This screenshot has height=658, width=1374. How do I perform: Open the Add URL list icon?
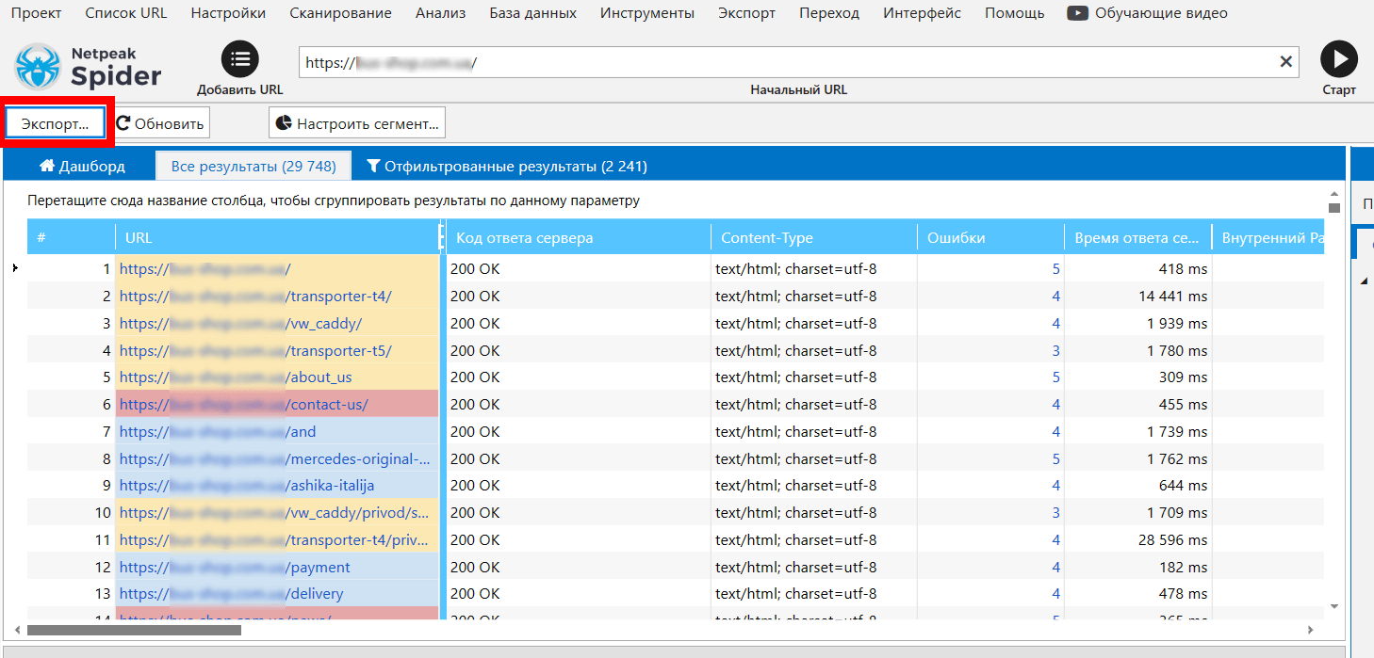pos(240,59)
